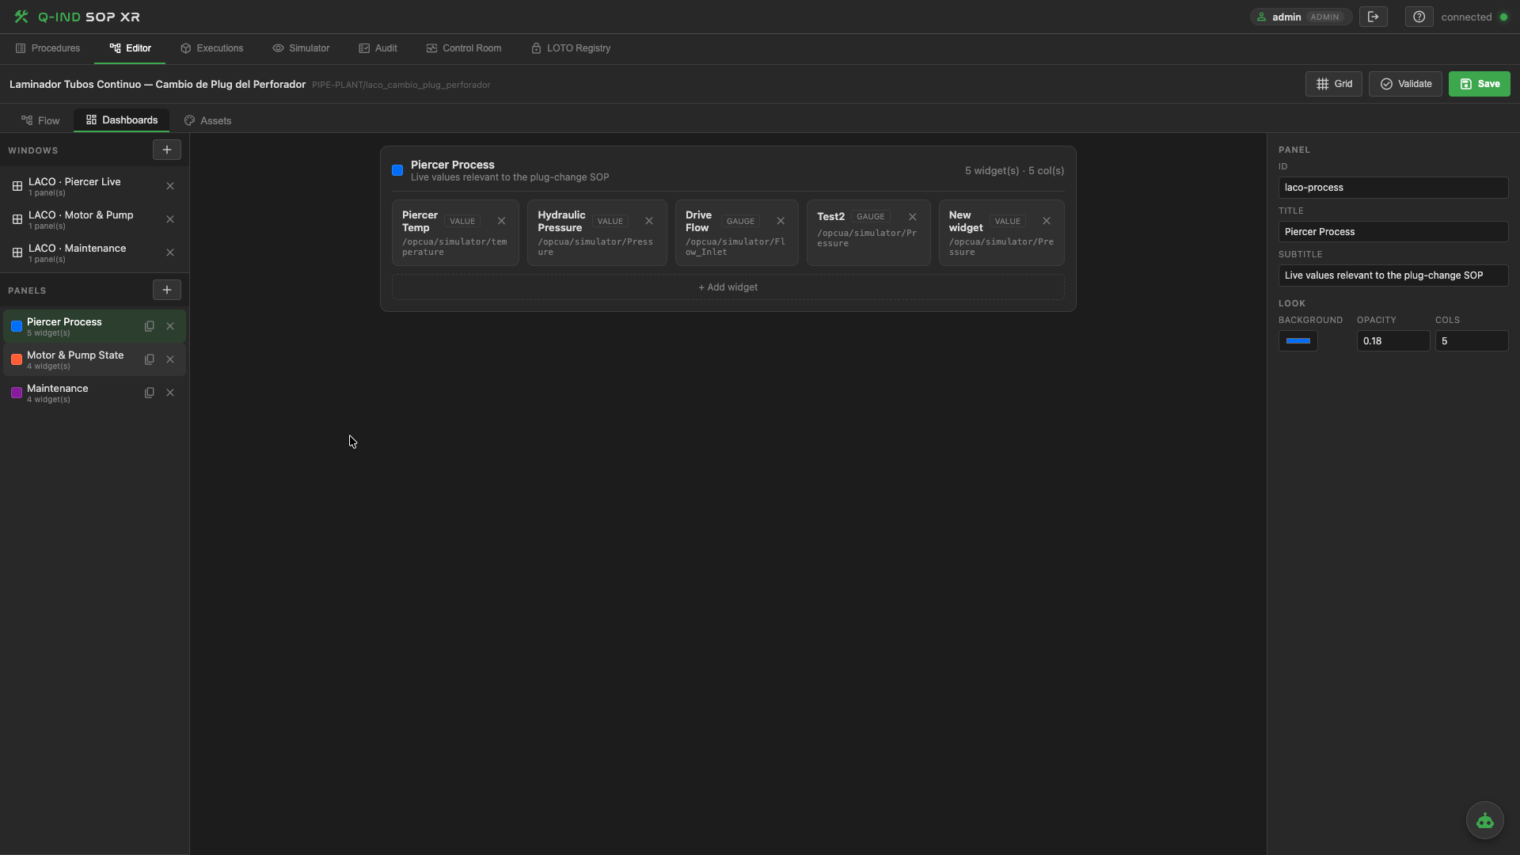This screenshot has width=1520, height=855.
Task: Switch to the Assets sub-tab
Action: coord(207,120)
